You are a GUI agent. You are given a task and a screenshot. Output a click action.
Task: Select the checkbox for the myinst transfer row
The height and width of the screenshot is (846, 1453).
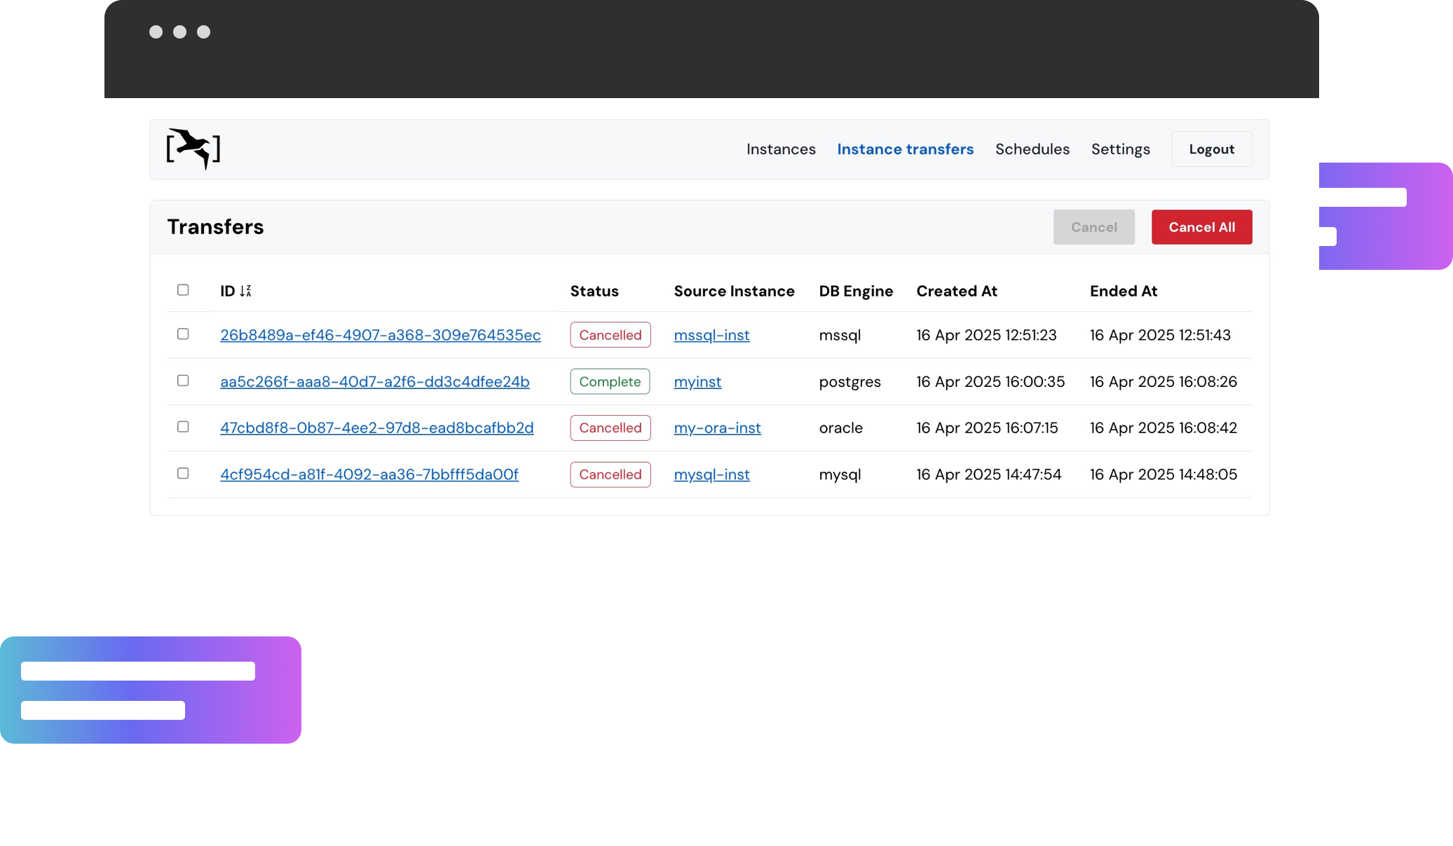click(183, 381)
